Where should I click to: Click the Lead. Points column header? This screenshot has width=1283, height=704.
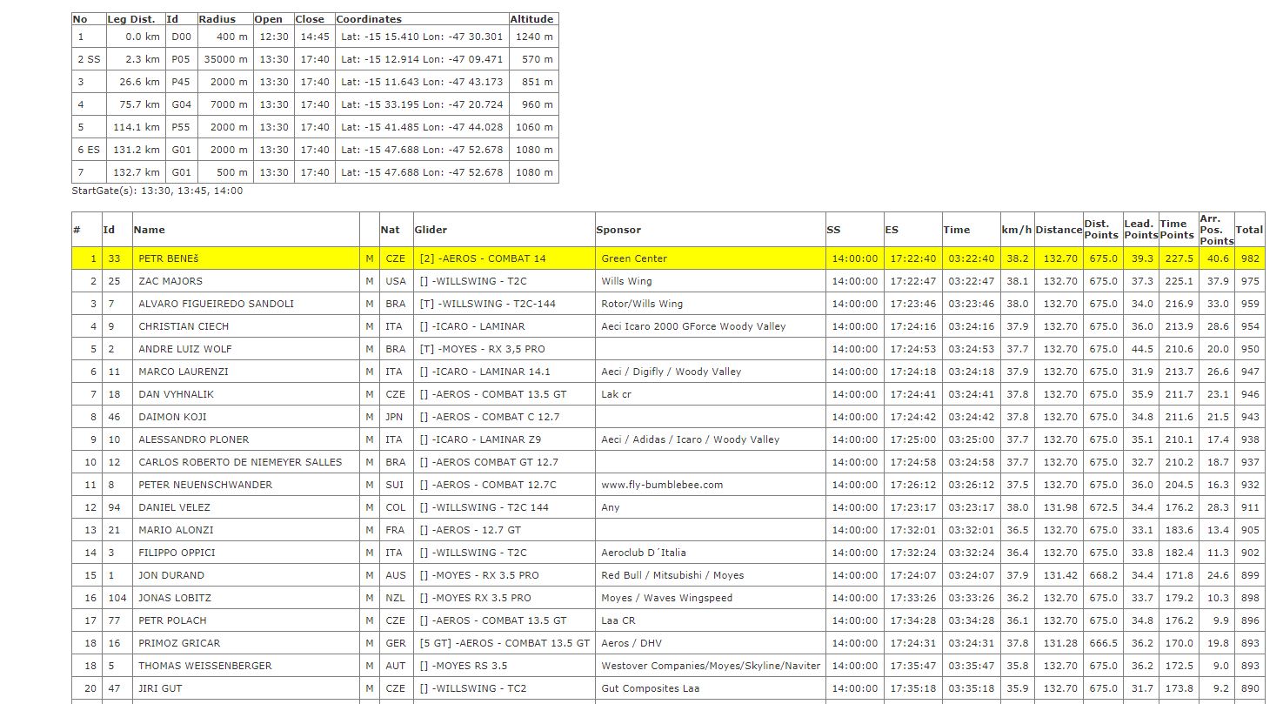click(x=1140, y=230)
